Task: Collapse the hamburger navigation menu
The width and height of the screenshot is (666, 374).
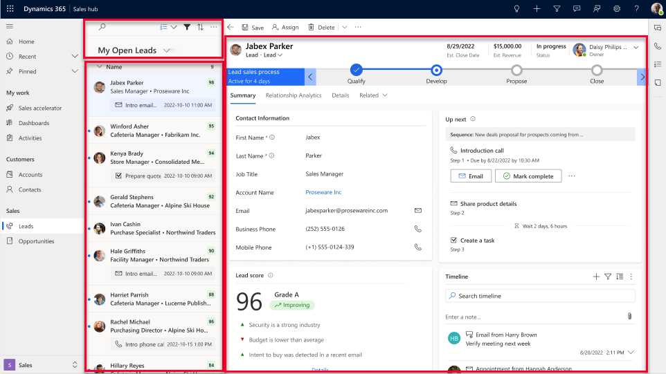Action: (9, 26)
